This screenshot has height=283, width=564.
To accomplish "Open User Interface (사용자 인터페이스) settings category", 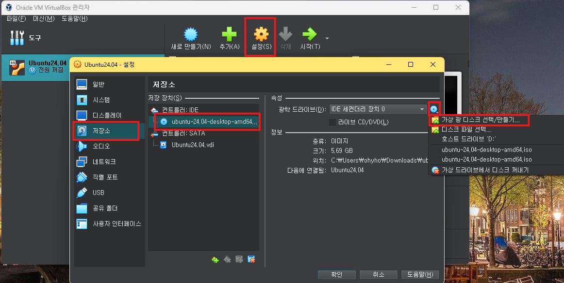I will pyautogui.click(x=109, y=223).
